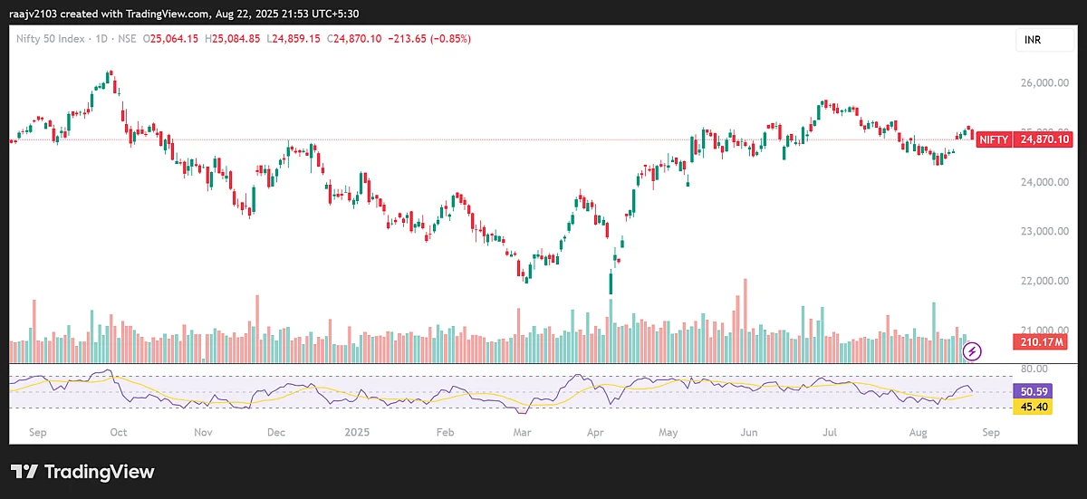
Task: Click the Mar label on time axis
Action: tap(521, 434)
